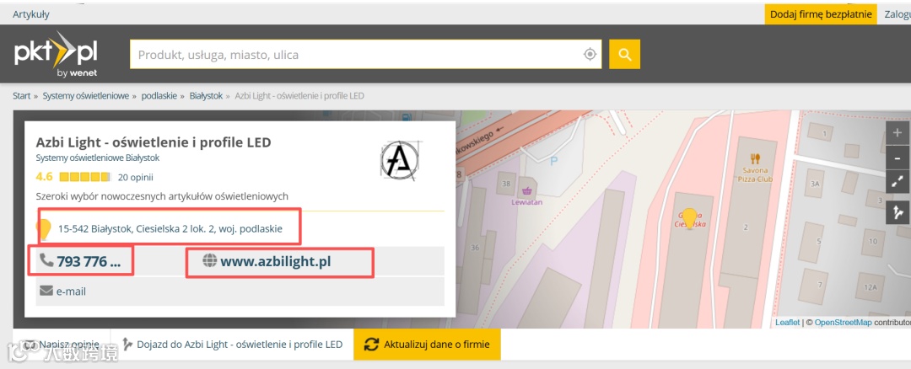The height and width of the screenshot is (369, 911).
Task: Open the Leaflet attribution link
Action: point(787,323)
